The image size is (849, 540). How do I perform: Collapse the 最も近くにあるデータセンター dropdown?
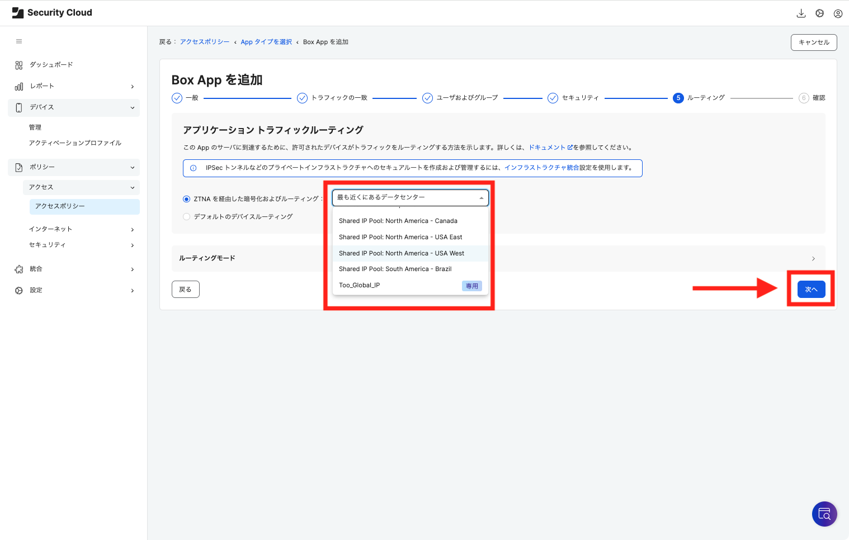click(x=411, y=197)
